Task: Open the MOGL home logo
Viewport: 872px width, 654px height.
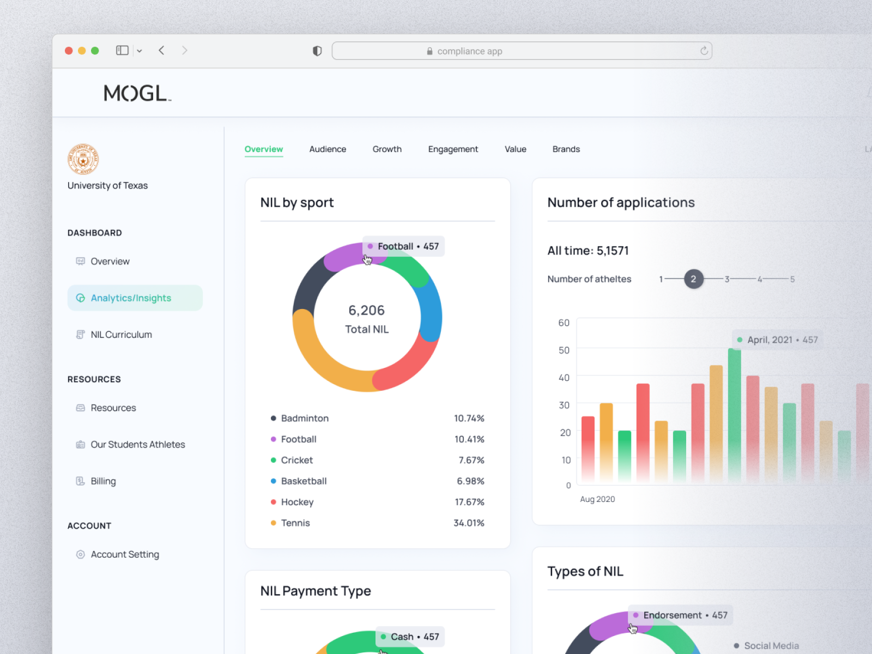Action: pos(136,92)
